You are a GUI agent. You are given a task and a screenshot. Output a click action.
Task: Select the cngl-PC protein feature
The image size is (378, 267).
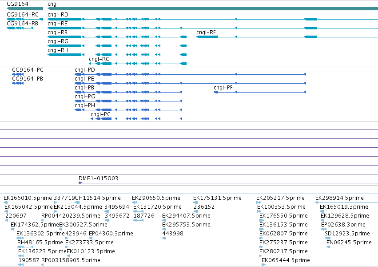[x=100, y=114]
